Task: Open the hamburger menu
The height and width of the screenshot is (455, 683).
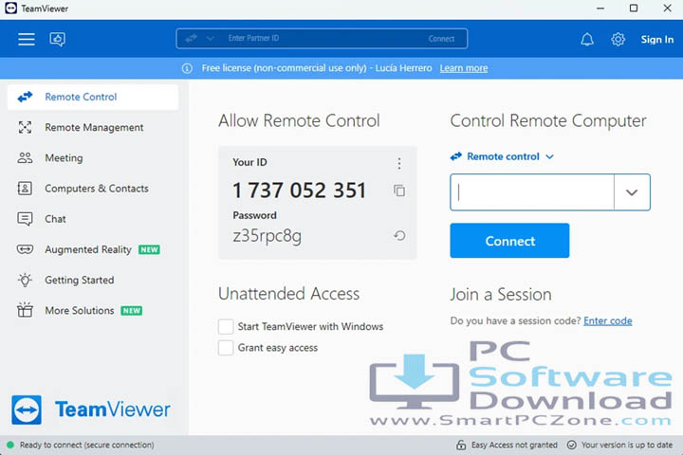Action: (27, 39)
